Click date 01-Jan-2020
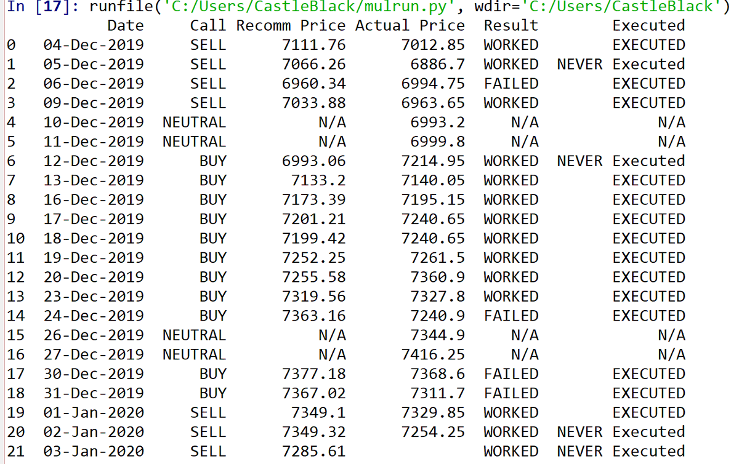This screenshot has width=739, height=464. tap(94, 412)
